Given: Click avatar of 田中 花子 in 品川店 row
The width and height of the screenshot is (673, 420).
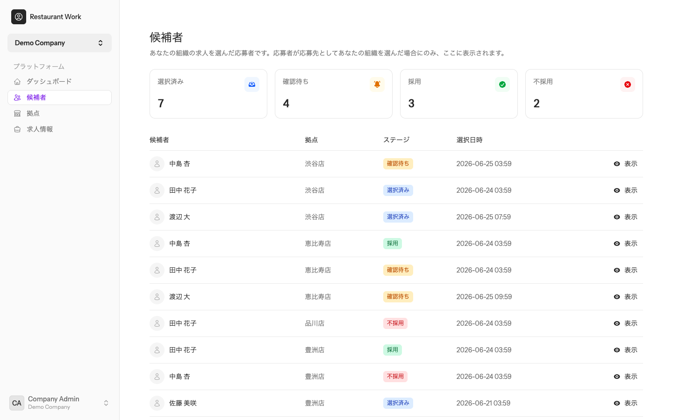Looking at the screenshot, I should coord(157,323).
